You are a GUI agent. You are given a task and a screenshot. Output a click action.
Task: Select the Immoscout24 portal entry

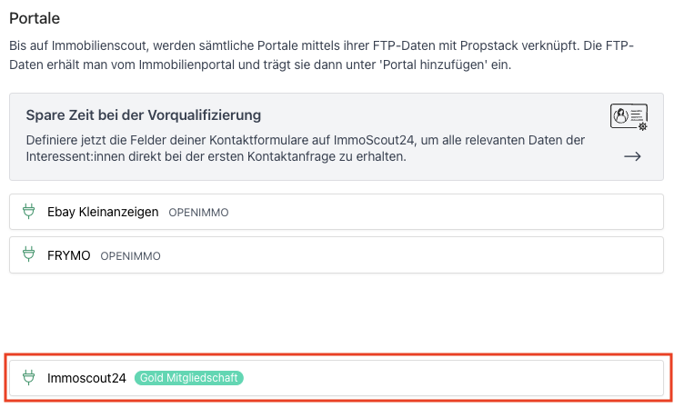pos(86,378)
